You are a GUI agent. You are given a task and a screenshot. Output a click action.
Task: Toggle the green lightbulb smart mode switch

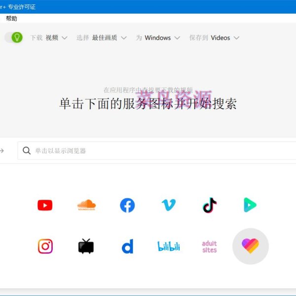(14, 37)
